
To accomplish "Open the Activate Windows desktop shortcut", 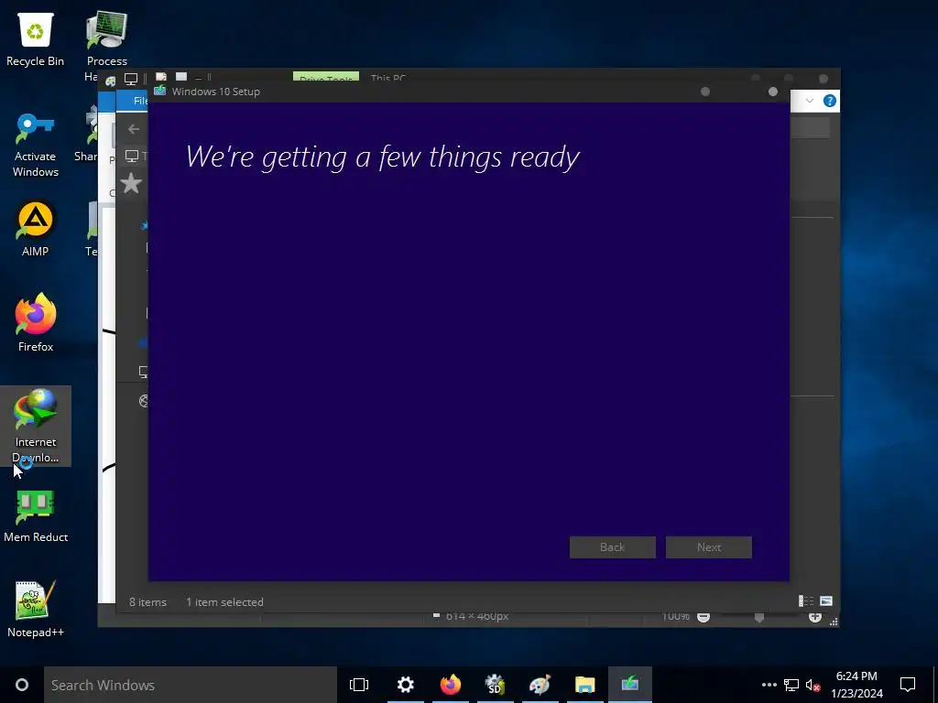I will point(36,146).
